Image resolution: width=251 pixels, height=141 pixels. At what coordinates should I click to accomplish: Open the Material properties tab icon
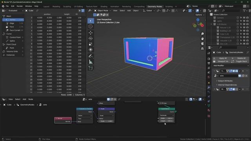click(209, 110)
